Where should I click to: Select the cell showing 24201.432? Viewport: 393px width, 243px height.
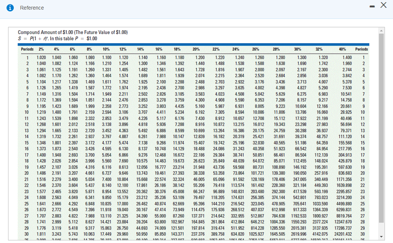coord(343,233)
